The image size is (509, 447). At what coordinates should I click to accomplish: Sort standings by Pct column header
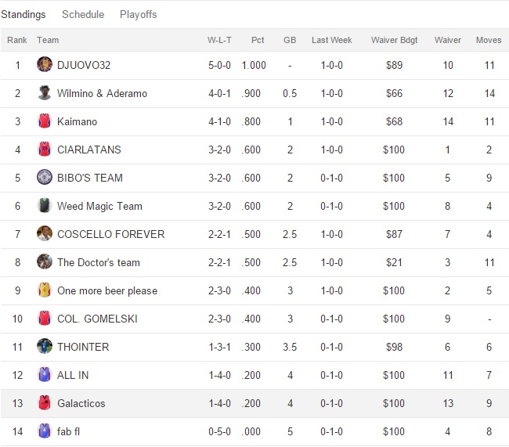(258, 40)
